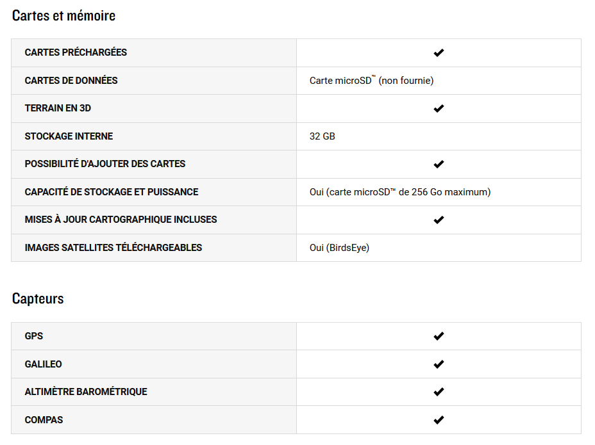Click the Oui (BirdsEye) value

pyautogui.click(x=339, y=248)
